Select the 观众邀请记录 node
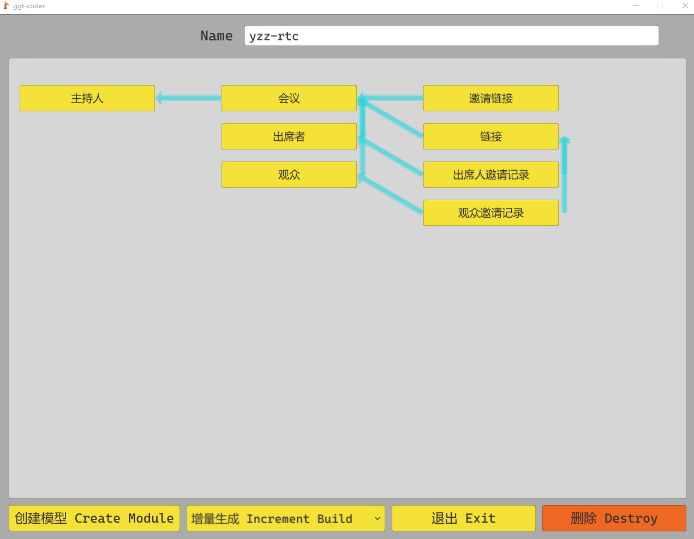The image size is (694, 539). (x=490, y=213)
